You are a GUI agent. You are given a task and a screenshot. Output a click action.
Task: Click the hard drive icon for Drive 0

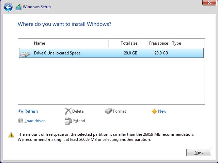pyautogui.click(x=25, y=54)
